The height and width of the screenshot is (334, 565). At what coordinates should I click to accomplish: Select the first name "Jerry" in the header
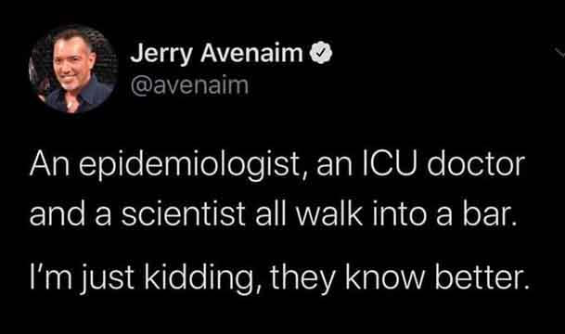161,54
